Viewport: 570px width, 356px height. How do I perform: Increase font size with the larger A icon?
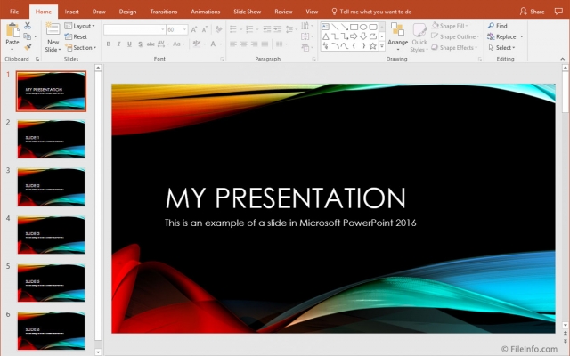(x=194, y=29)
